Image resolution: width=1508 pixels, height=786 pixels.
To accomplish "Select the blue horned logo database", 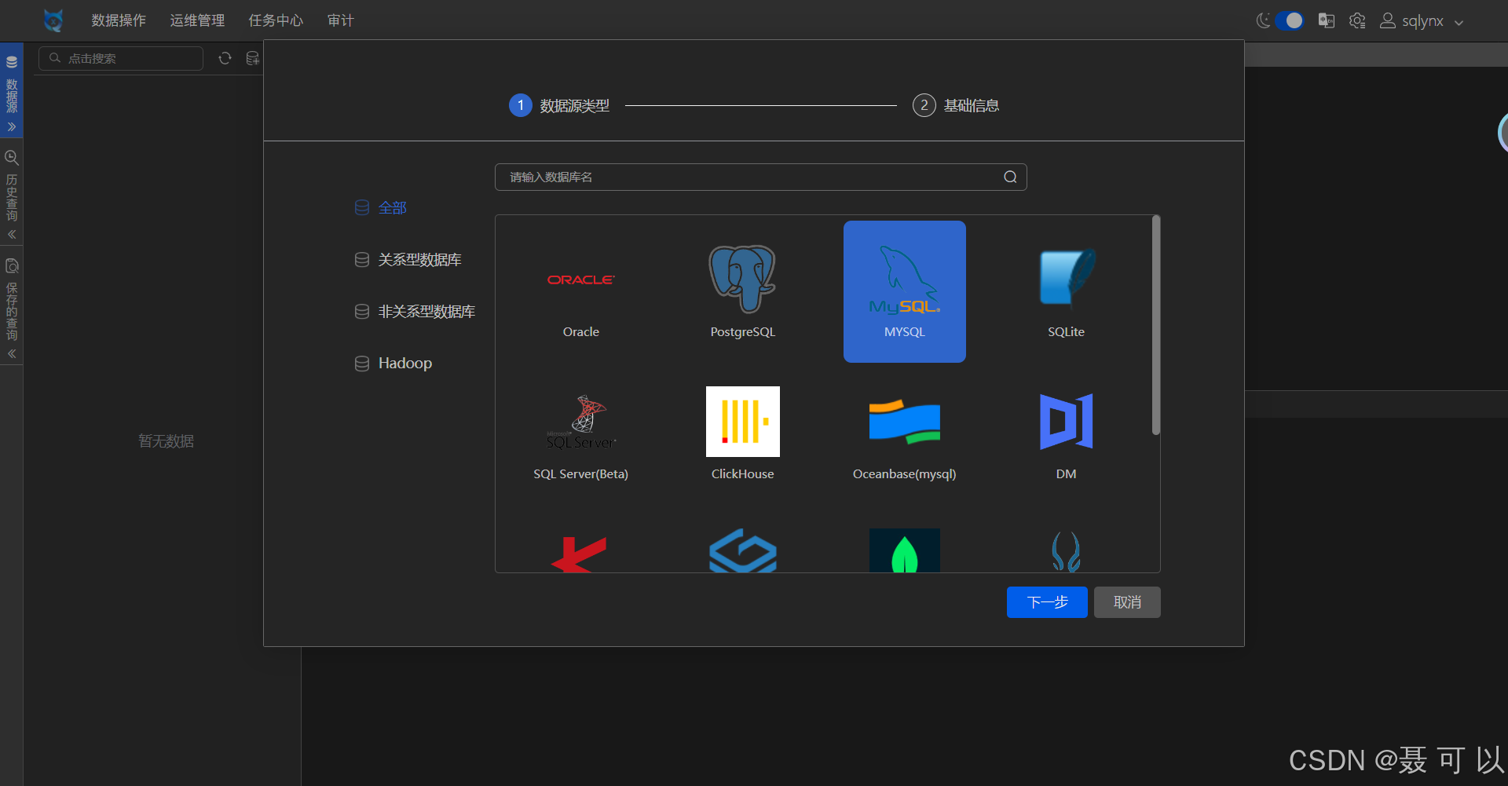I will pos(1066,552).
